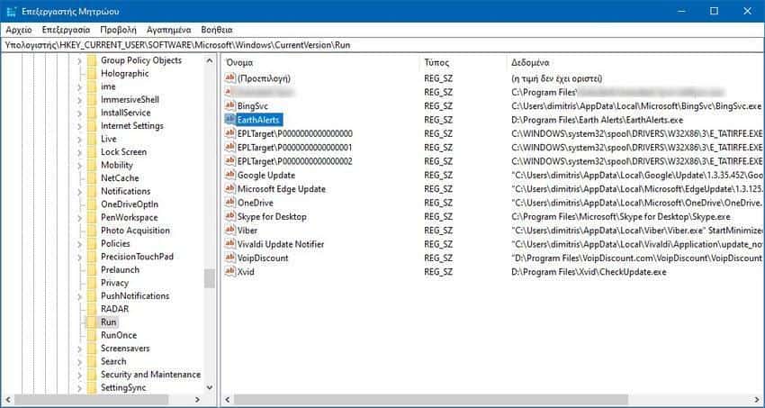765x408 pixels.
Task: Click the Privacy folder icon
Action: (x=91, y=283)
